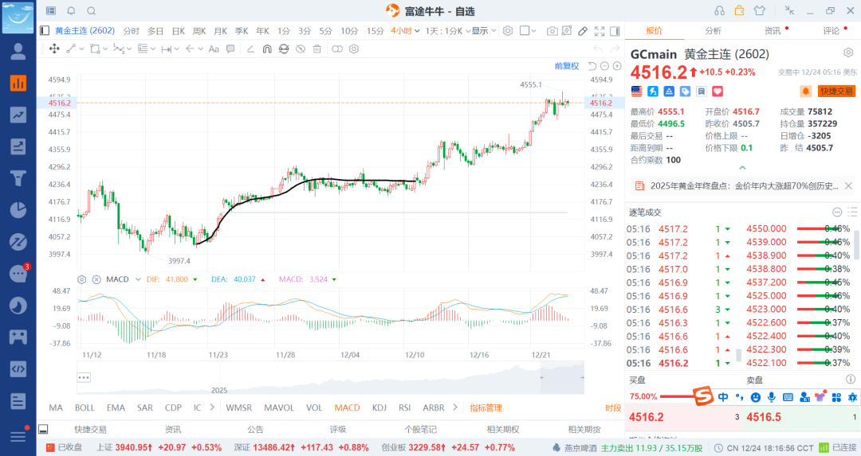This screenshot has width=861, height=456.
Task: Collapse quote details with the up chevron
Action: 742,168
